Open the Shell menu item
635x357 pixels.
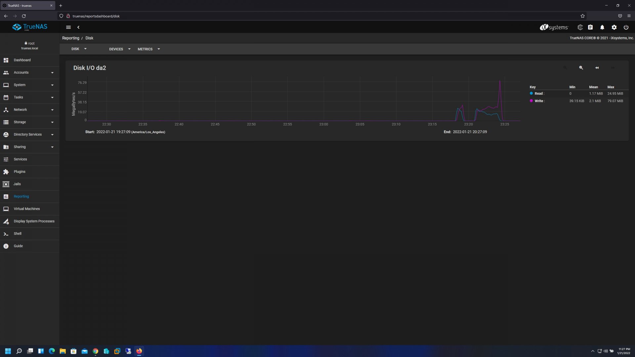point(18,234)
